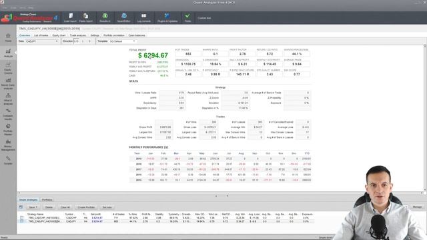Open the Template SQ Default dropdown
The width and height of the screenshot is (427, 240).
(123, 41)
